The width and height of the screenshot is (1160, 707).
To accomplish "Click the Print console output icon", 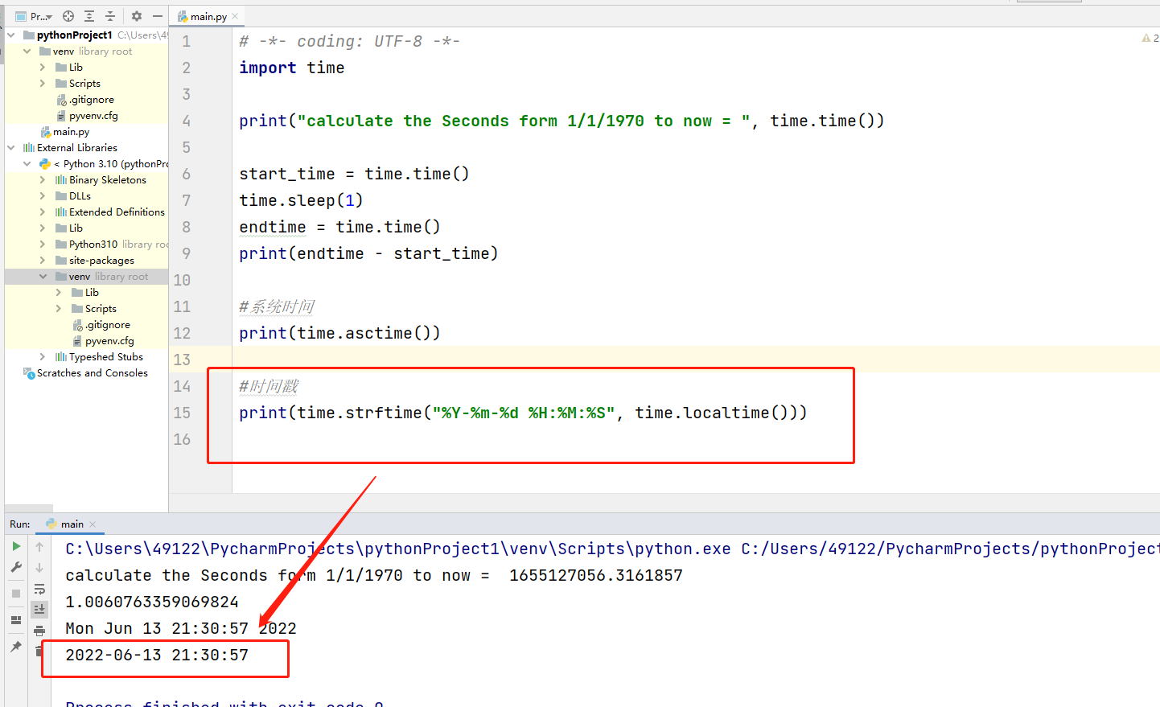I will coord(39,631).
